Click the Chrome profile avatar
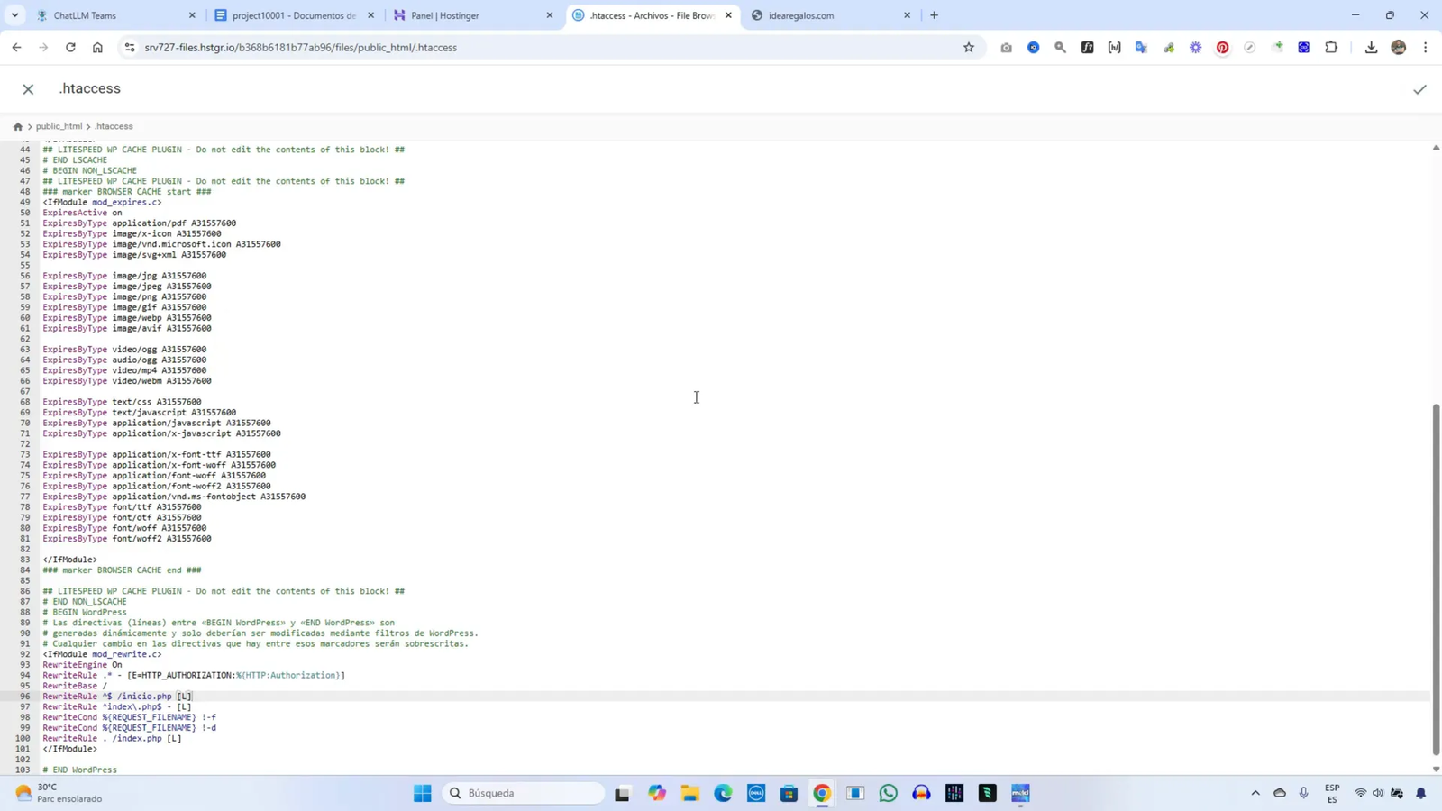1442x811 pixels. click(1398, 48)
